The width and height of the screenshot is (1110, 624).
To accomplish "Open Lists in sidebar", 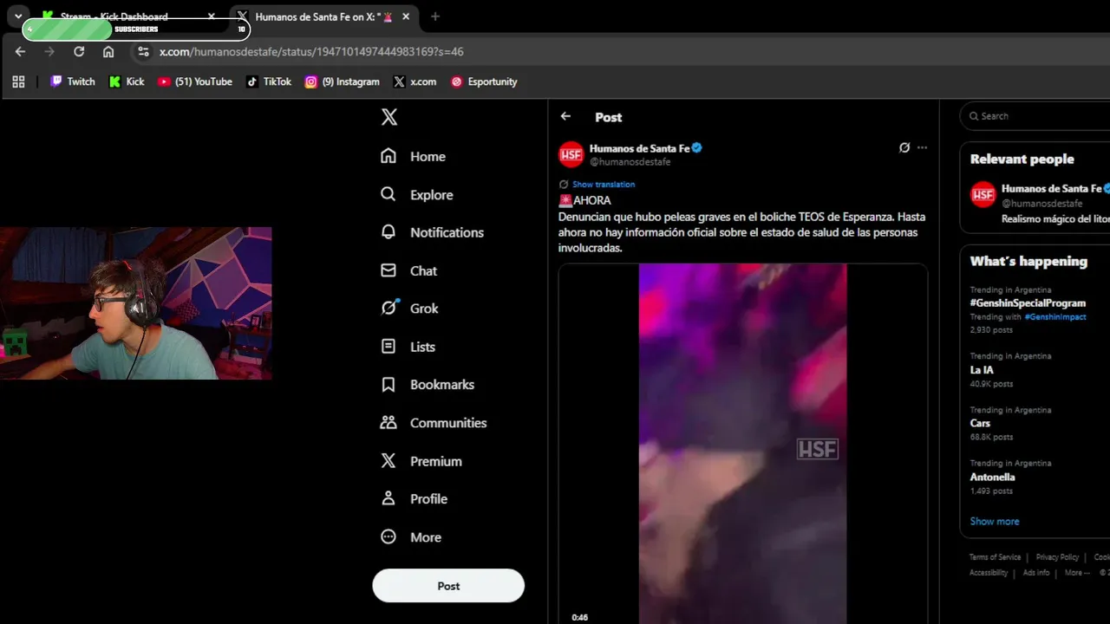I will coord(408,347).
